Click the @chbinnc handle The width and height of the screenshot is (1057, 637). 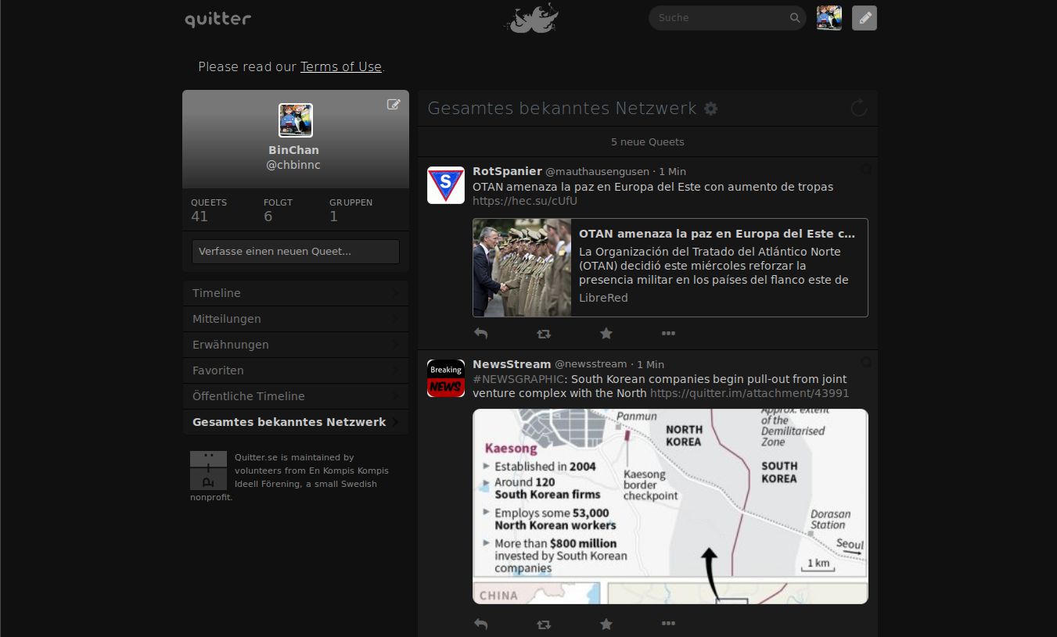tap(293, 165)
